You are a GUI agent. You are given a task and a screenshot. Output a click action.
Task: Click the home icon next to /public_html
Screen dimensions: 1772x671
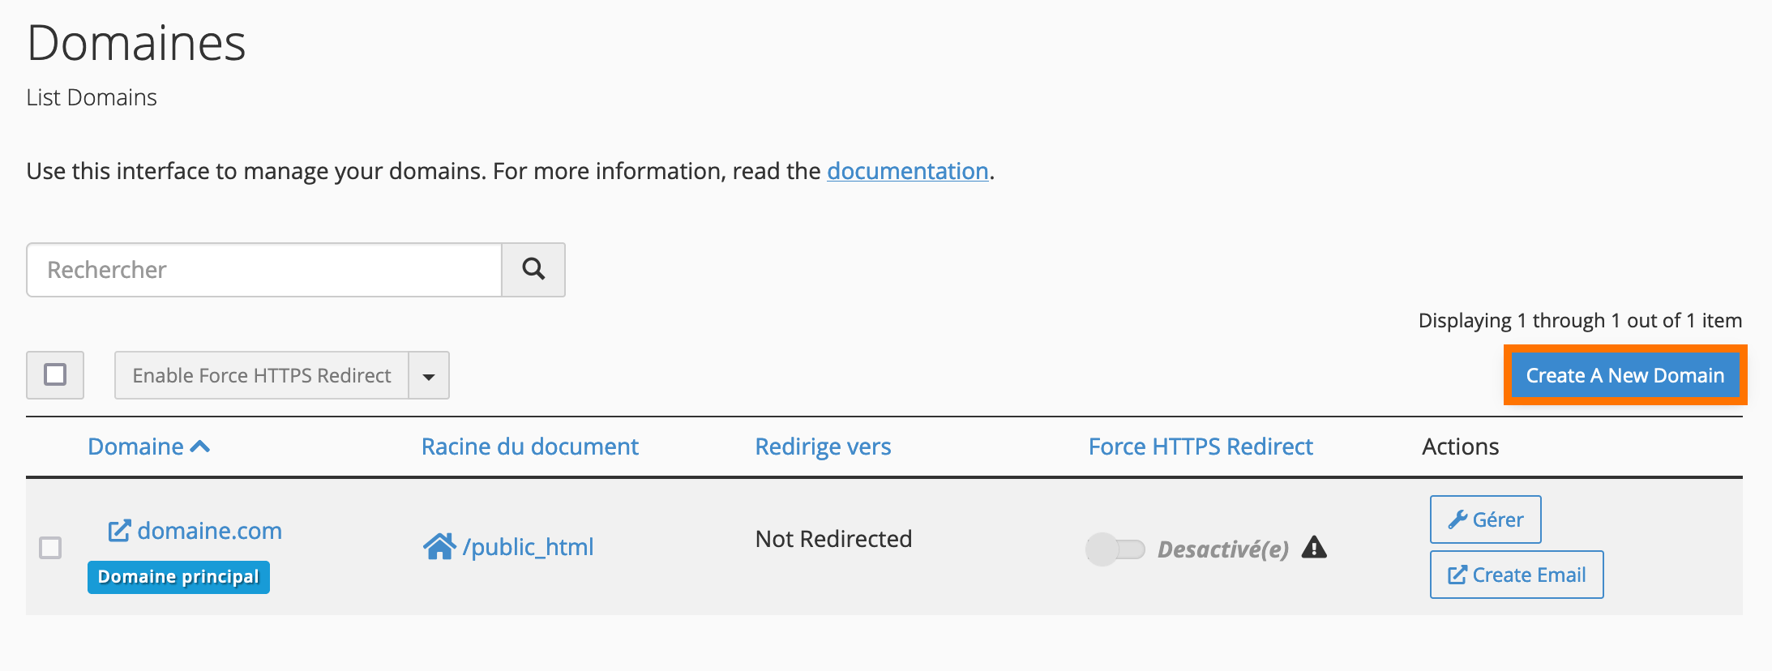pyautogui.click(x=439, y=547)
